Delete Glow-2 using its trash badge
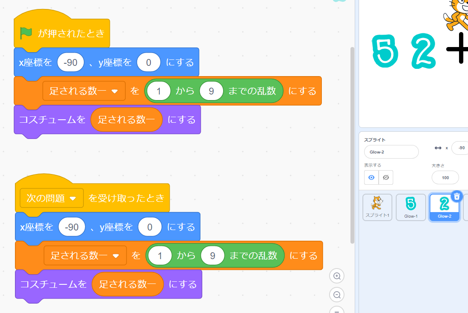Viewport: 468px width, 313px height. 457,196
